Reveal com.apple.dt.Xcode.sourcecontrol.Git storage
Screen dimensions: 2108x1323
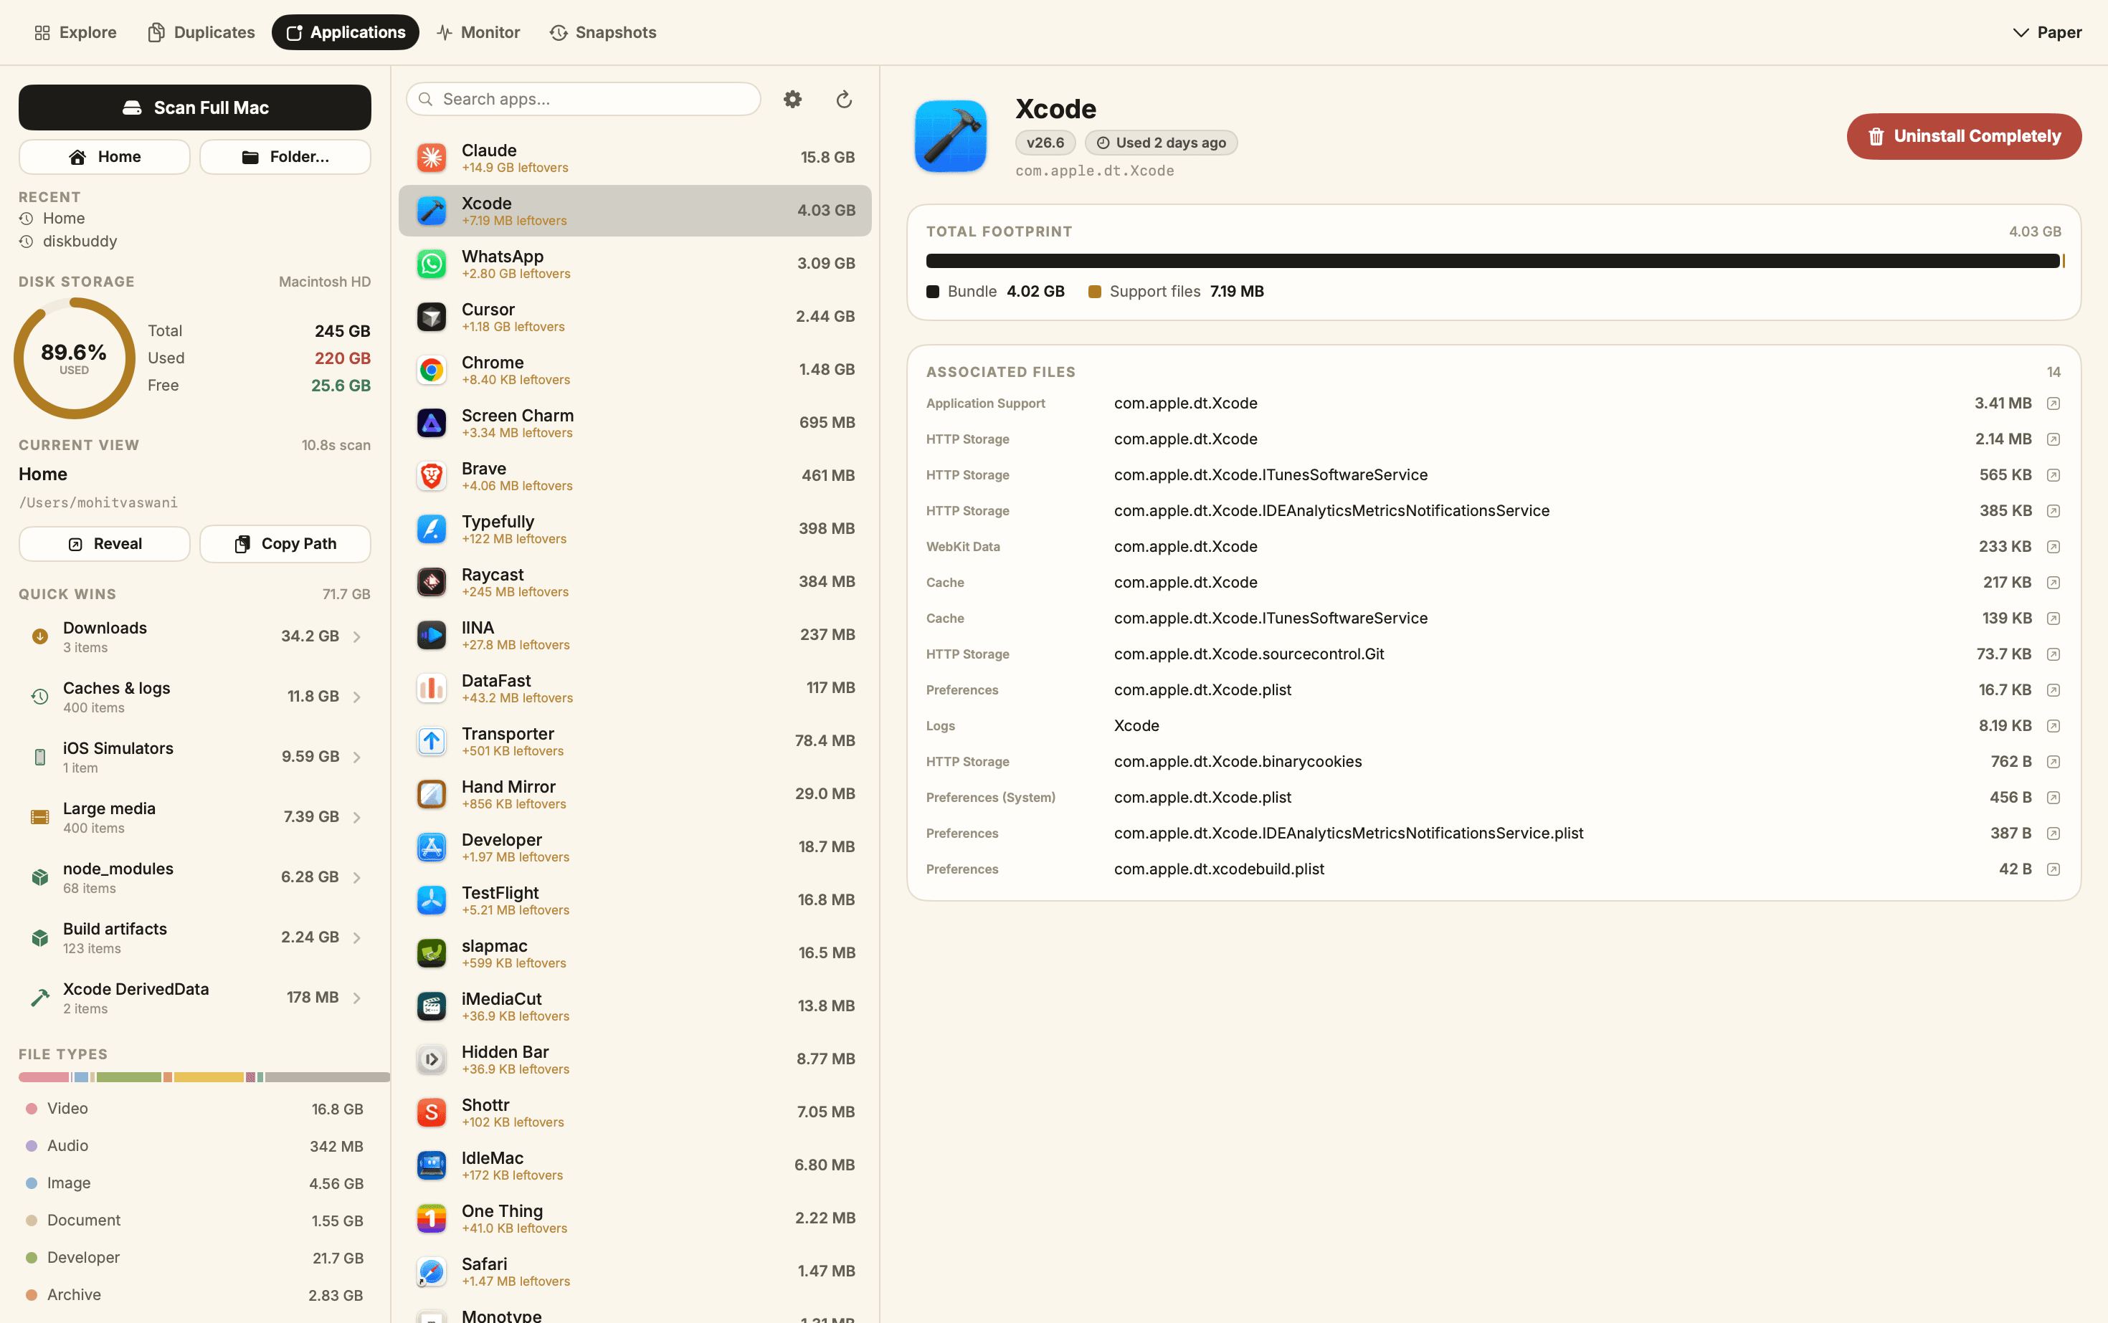[x=2053, y=654]
